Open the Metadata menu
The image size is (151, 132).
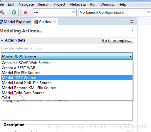[78, 4]
